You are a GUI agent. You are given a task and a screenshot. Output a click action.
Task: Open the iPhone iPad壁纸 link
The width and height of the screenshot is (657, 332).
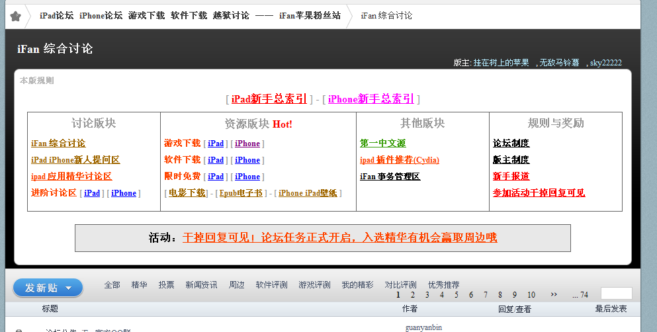pyautogui.click(x=308, y=193)
